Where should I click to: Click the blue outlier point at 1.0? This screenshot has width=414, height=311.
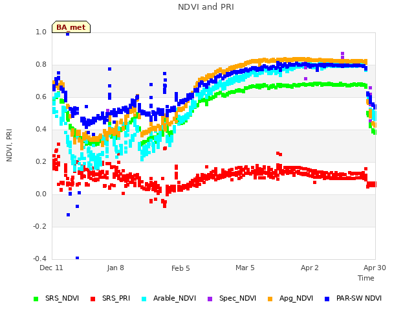67,34
